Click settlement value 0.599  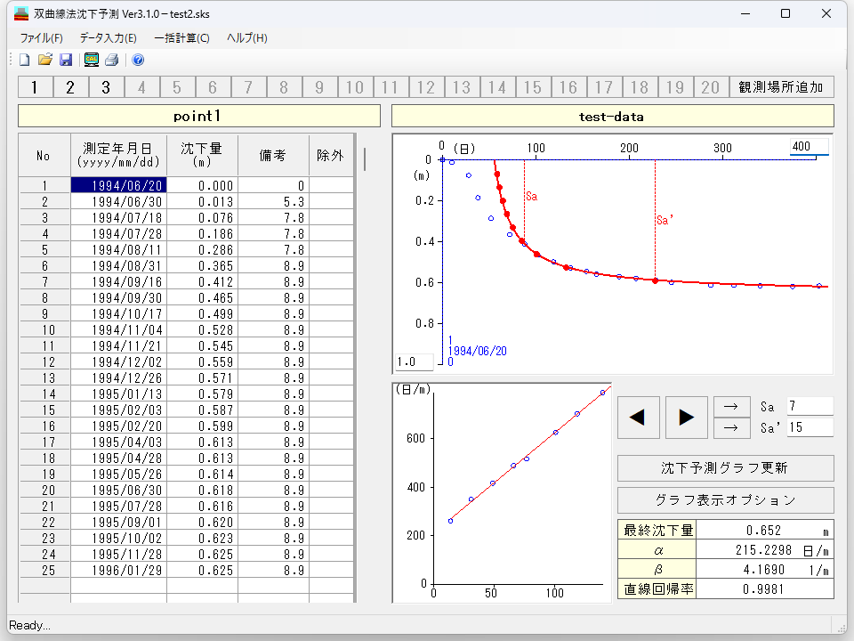(x=202, y=426)
